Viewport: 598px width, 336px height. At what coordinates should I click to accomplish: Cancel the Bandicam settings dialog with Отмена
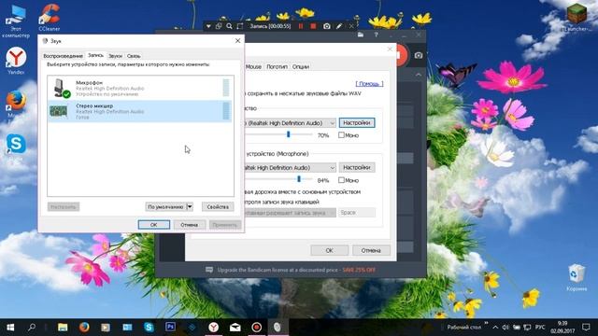pos(371,250)
